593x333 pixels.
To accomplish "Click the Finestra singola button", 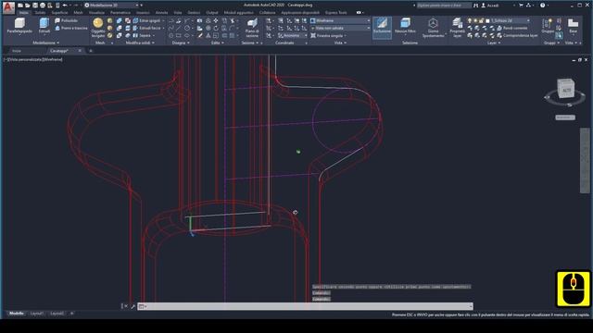I will (x=327, y=35).
